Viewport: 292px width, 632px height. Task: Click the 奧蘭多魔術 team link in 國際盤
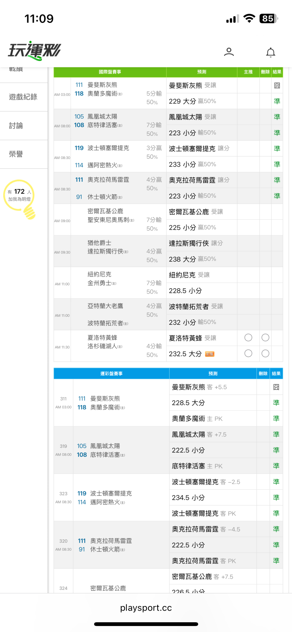pyautogui.click(x=102, y=94)
